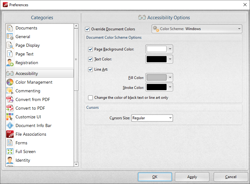The height and width of the screenshot is (184, 250).
Task: Disable the Line Art checkbox
Action: point(90,70)
